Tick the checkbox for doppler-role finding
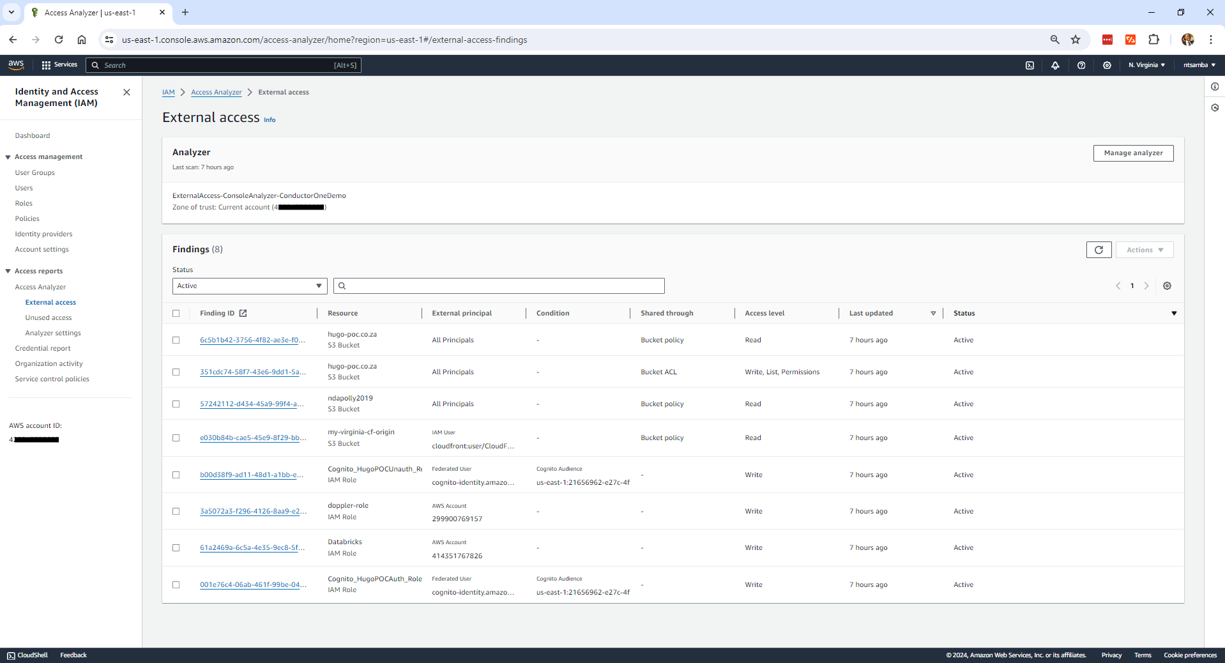1225x663 pixels. tap(176, 512)
